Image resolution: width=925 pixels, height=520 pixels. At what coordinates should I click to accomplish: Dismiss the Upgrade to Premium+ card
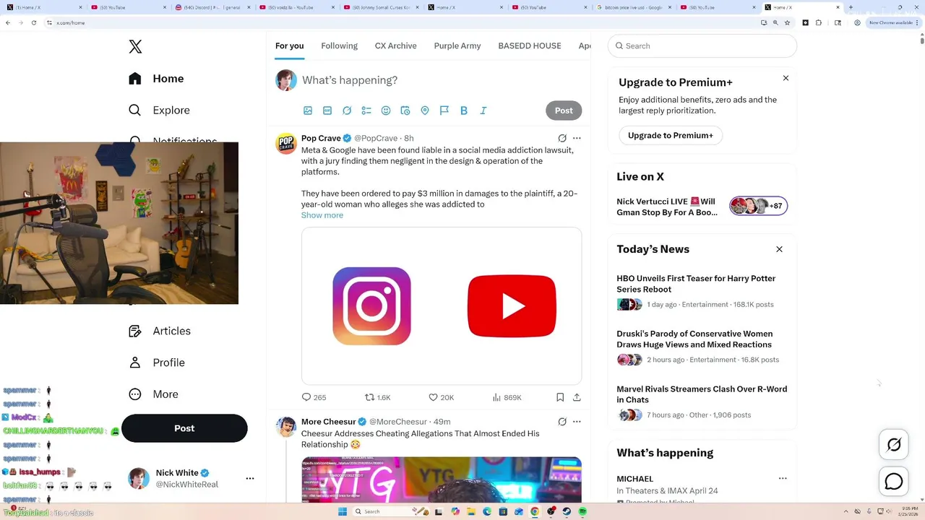pos(786,78)
